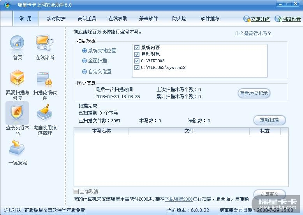Click the 网络设置 link

292,19
